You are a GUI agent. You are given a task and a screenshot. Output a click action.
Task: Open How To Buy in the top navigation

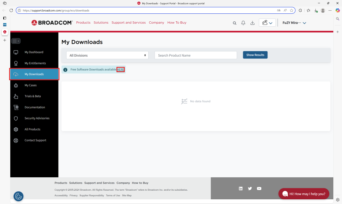coord(177,22)
